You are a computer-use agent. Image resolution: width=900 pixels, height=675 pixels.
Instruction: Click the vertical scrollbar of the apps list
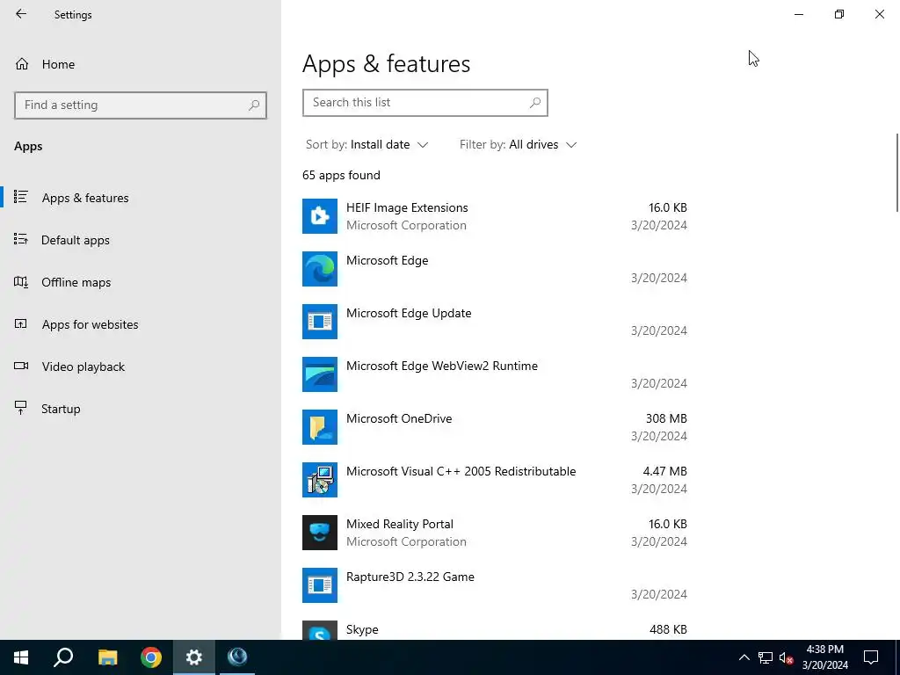897,172
